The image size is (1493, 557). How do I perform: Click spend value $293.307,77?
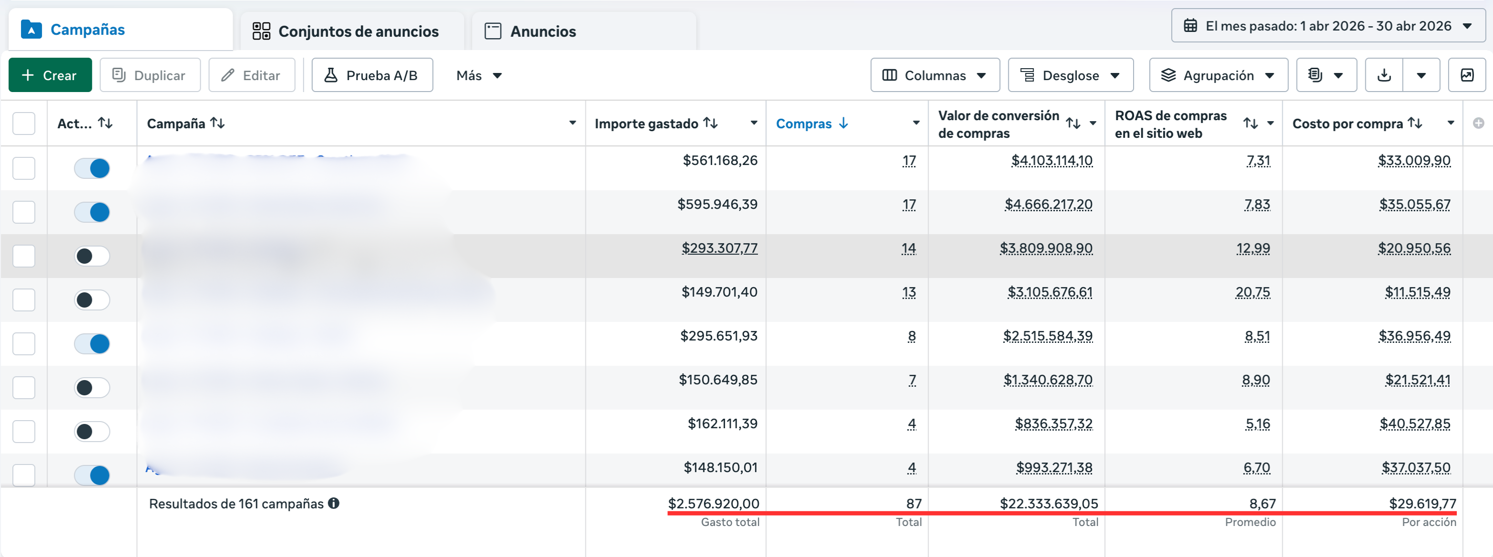pyautogui.click(x=719, y=248)
